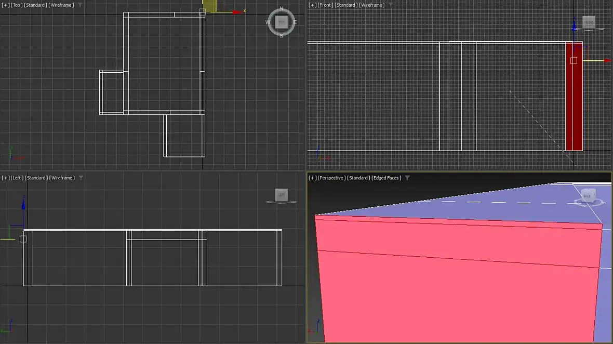Open [Wireframe] shading menu in Top viewport
The image size is (613, 344).
(61, 5)
